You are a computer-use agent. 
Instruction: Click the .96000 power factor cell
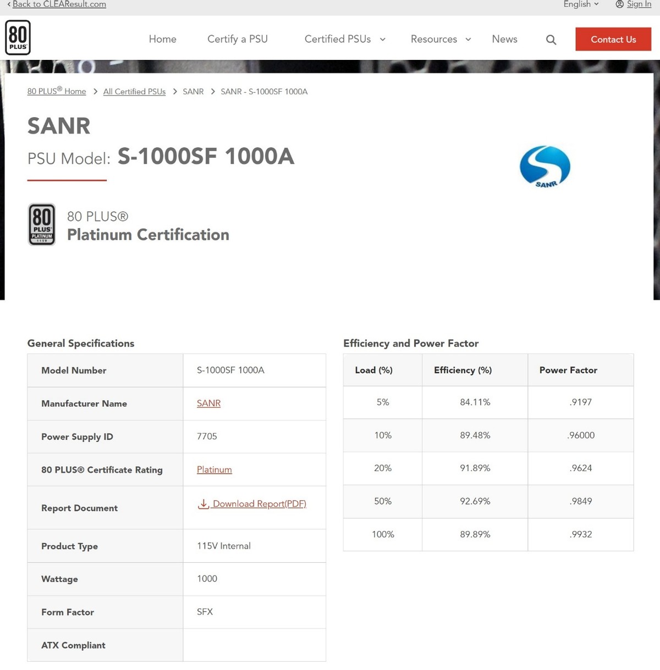point(581,435)
